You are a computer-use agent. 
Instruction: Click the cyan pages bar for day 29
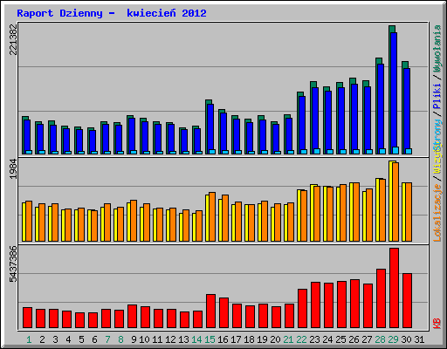(x=395, y=150)
